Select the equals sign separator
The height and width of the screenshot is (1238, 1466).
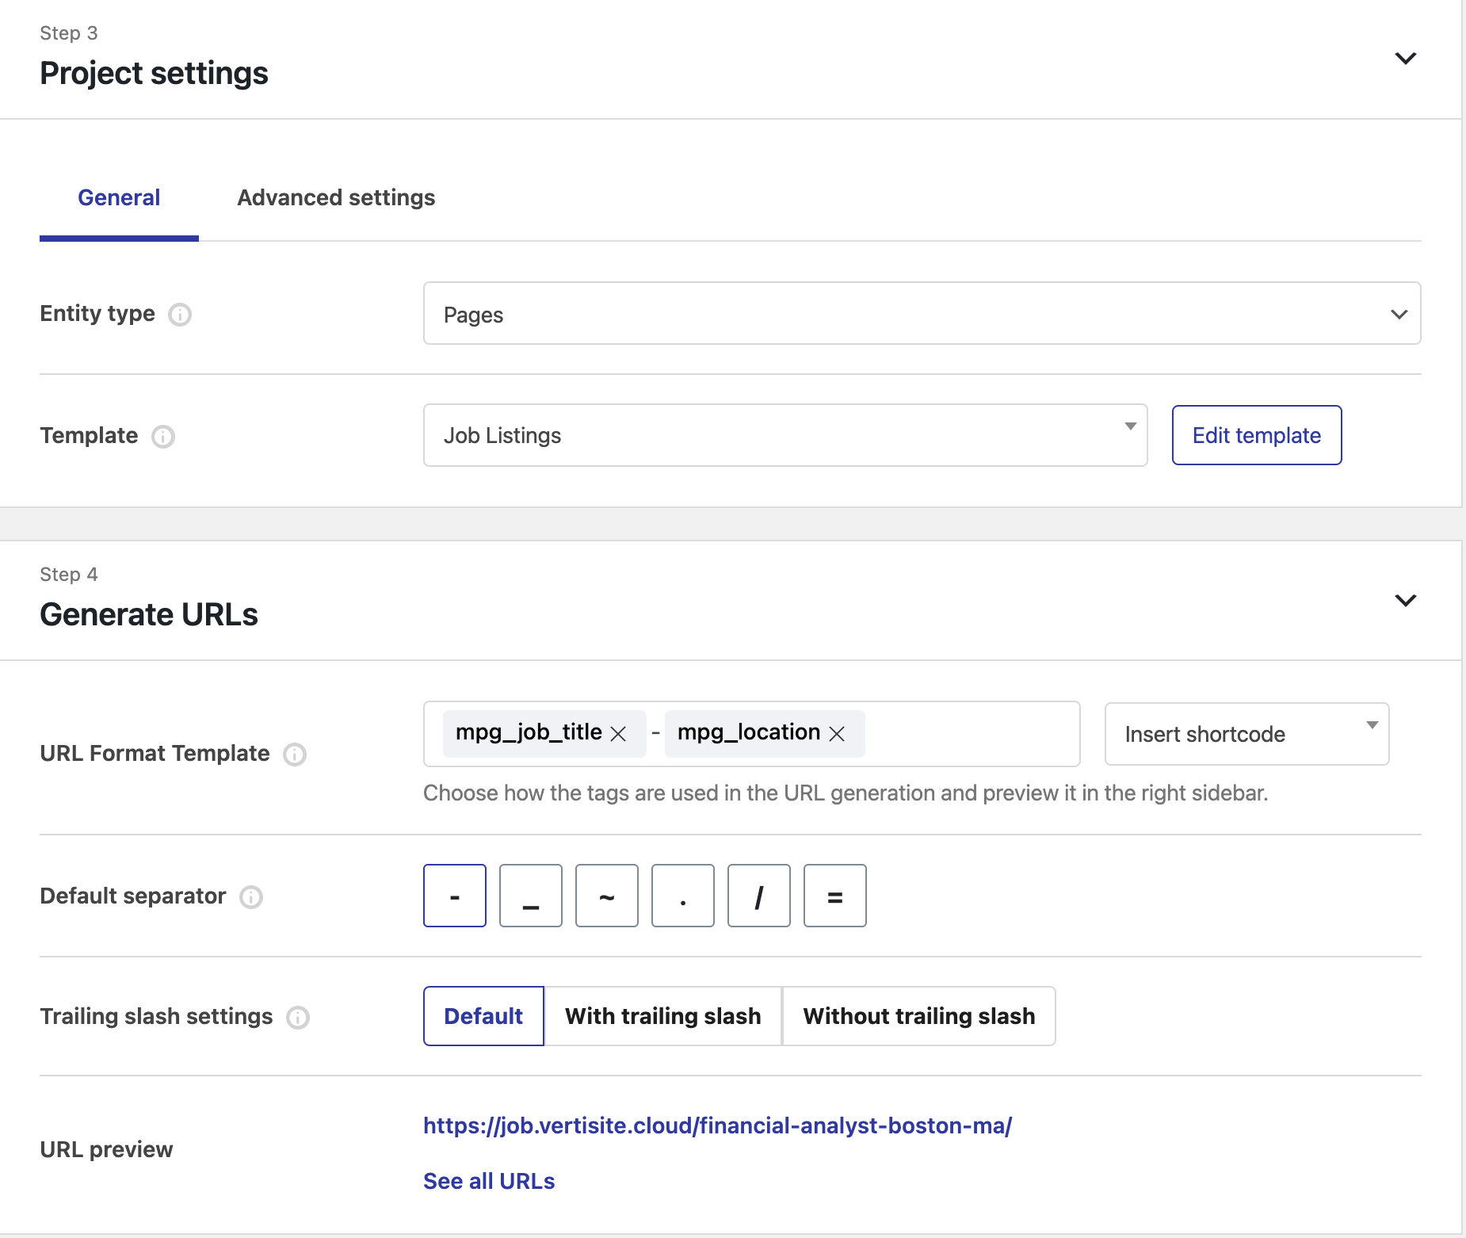click(835, 896)
